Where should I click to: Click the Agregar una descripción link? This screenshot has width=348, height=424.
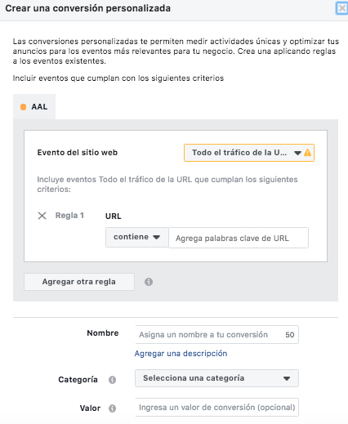click(181, 354)
